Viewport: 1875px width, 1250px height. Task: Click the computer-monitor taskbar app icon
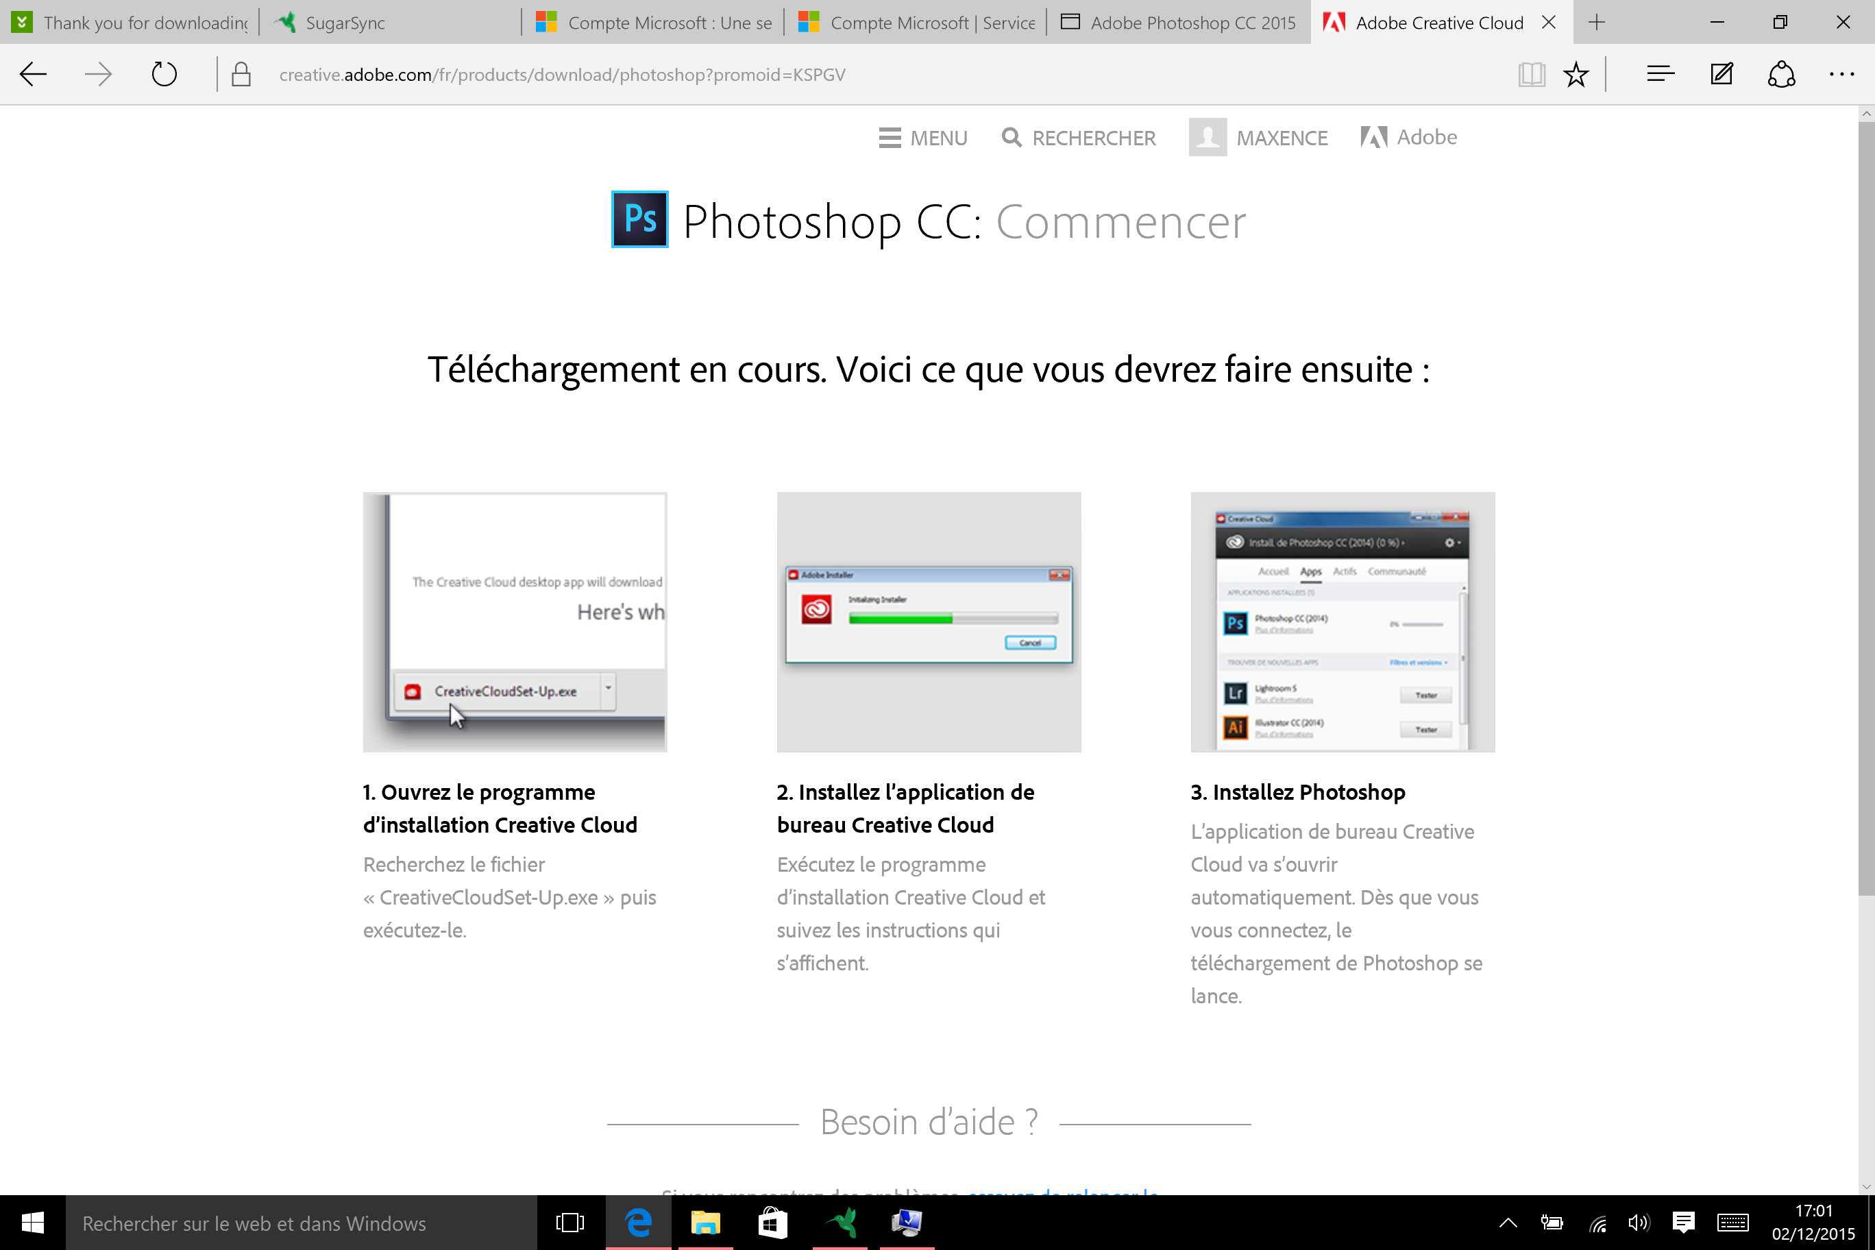click(907, 1223)
